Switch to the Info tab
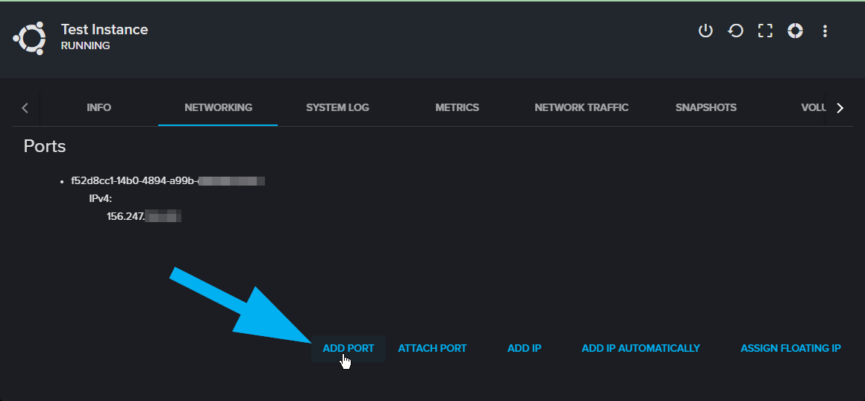Image resolution: width=865 pixels, height=401 pixels. pos(99,108)
